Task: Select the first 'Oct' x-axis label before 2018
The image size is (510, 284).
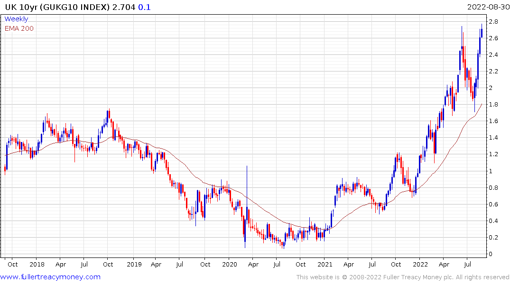Action: pos(12,264)
